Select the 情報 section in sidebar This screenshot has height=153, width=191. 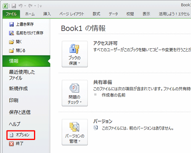pyautogui.click(x=26, y=61)
